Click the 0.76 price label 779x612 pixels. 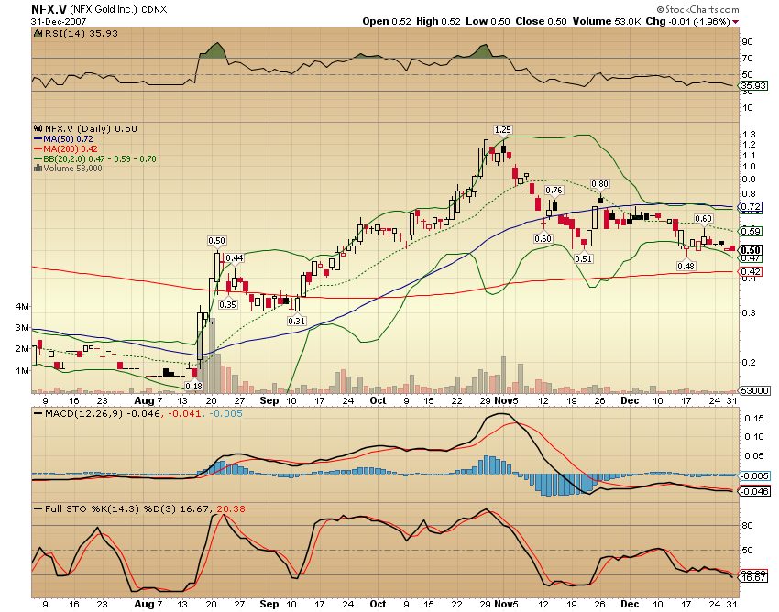pos(554,191)
